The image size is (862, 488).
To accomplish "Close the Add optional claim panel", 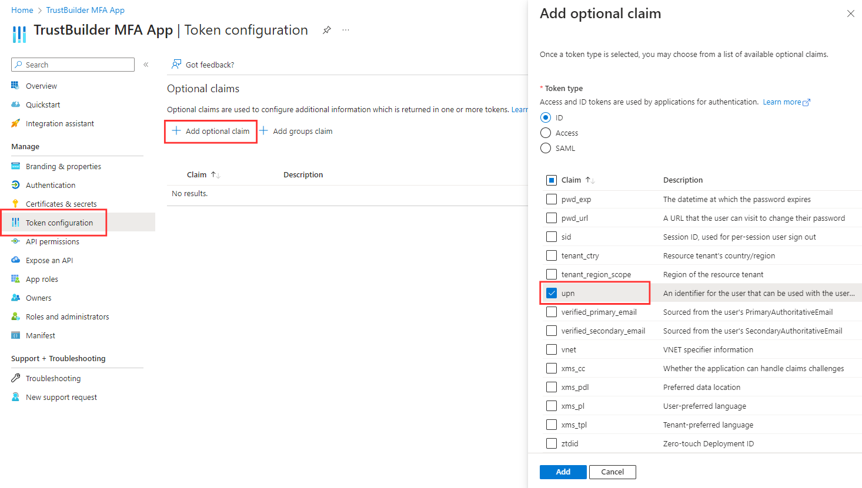I will [x=850, y=14].
